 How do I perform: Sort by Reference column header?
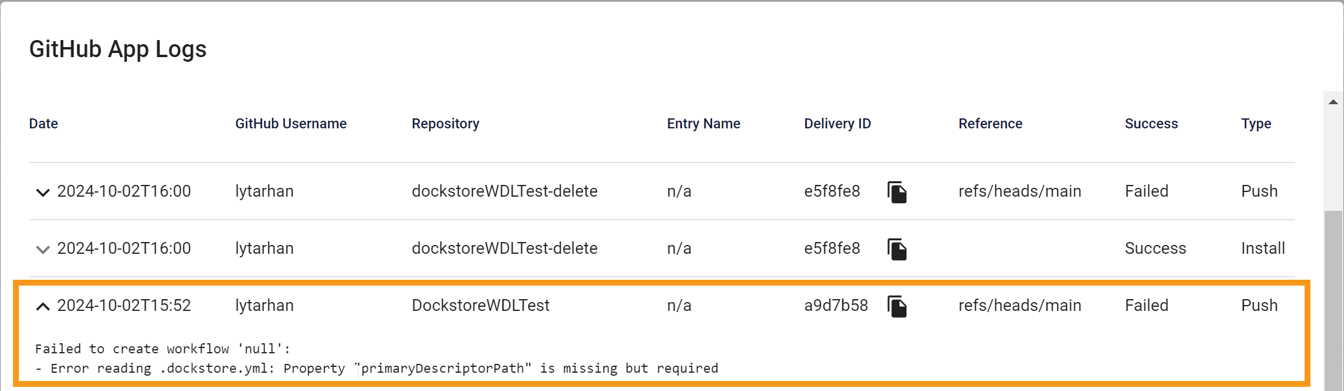point(990,124)
